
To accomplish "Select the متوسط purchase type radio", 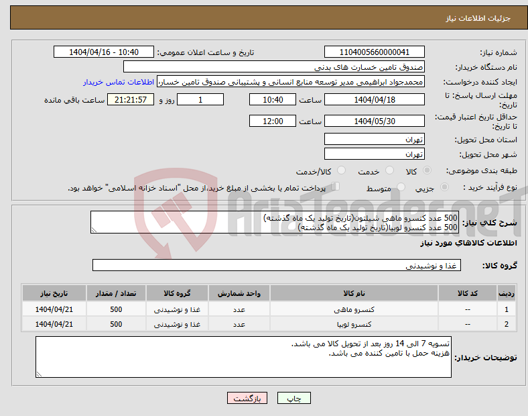I will [x=401, y=187].
